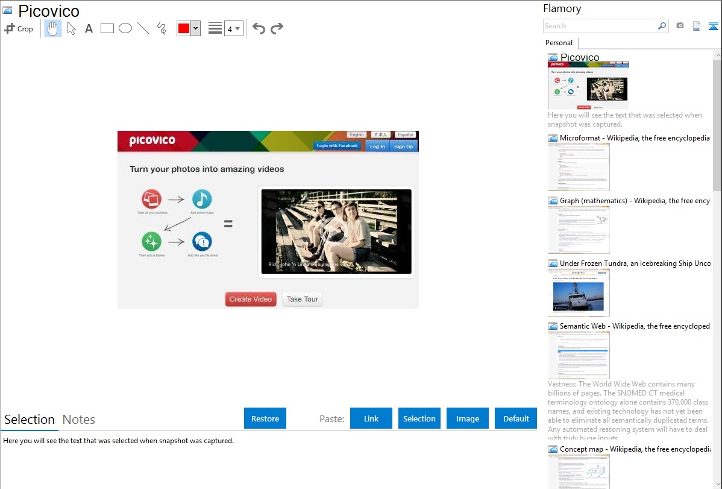Open the Concept map snapshot thumbnail

(579, 472)
